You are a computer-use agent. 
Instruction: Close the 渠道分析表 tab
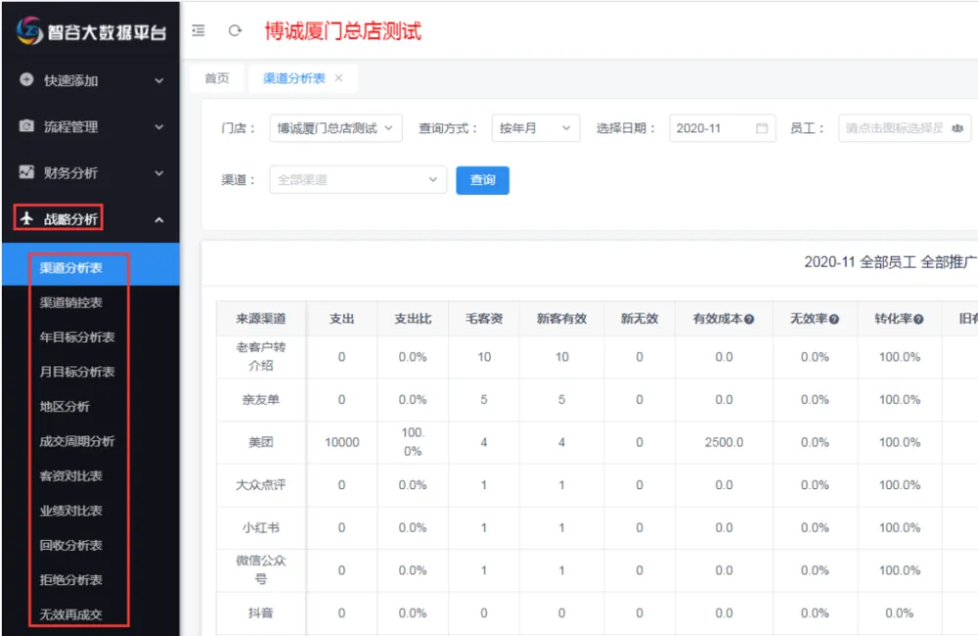click(x=339, y=78)
